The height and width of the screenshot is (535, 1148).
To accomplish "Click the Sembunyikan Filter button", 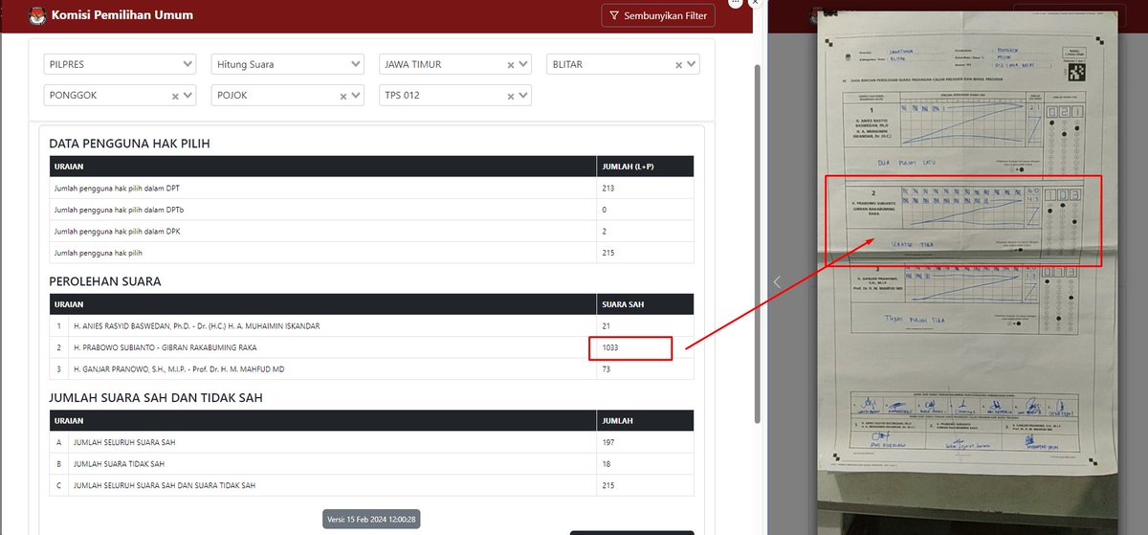I will 658,15.
